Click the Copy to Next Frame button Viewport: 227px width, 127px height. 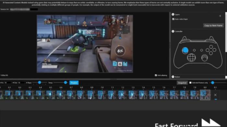(x=213, y=26)
